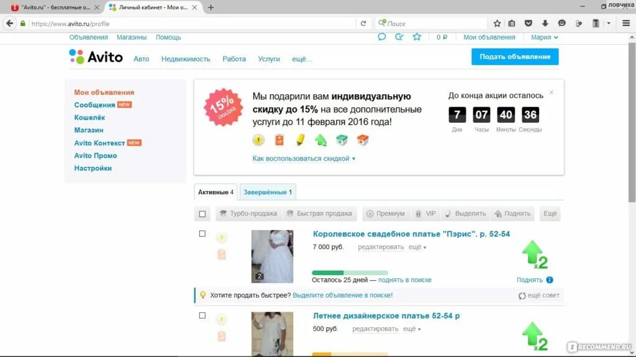Open the 'ещё...' categories menu in navigation
The image size is (636, 357).
pyautogui.click(x=302, y=59)
